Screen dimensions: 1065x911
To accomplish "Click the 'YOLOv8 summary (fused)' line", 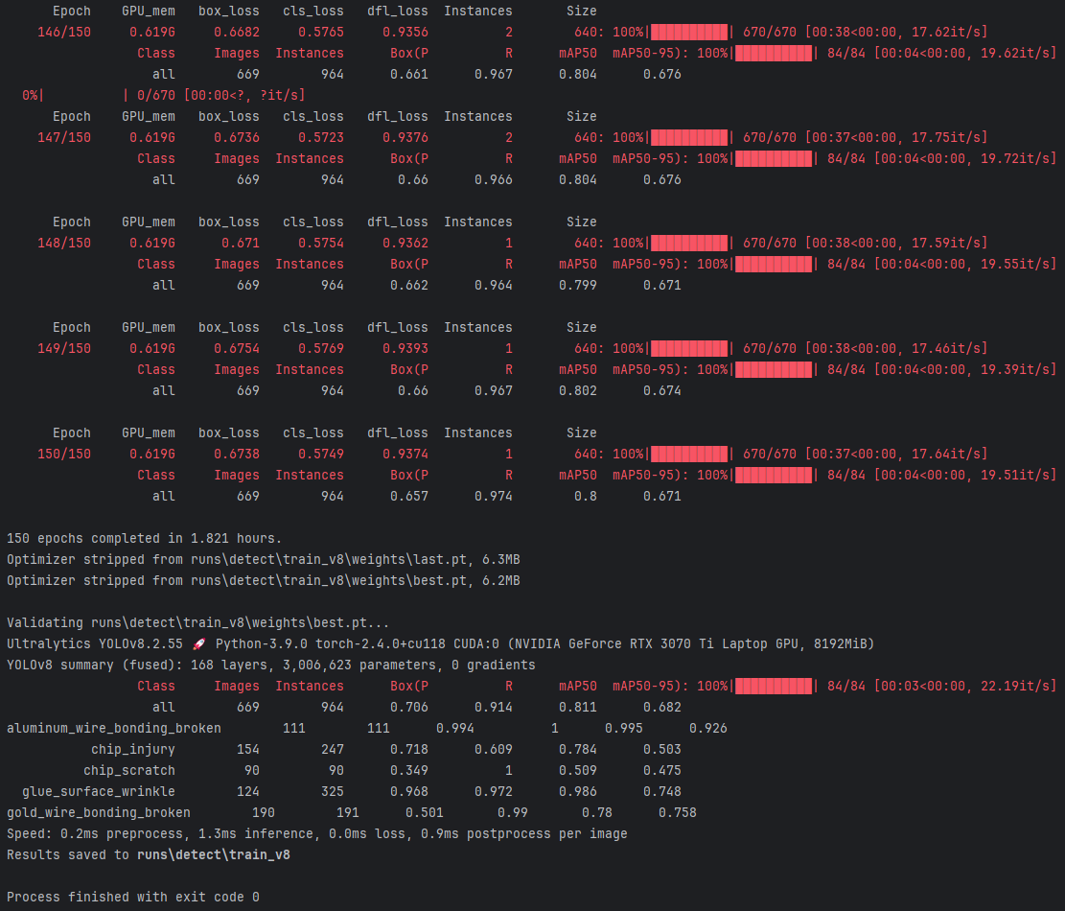I will click(270, 666).
